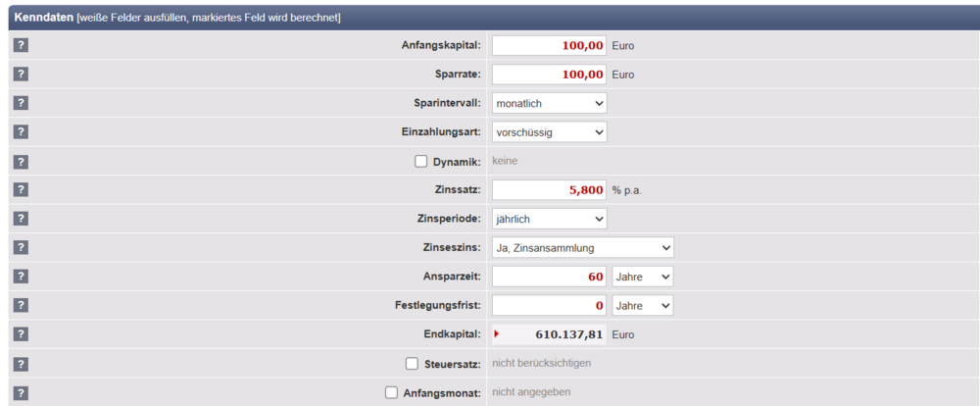The image size is (980, 406).
Task: Click the calculated Endkapital field
Action: point(549,334)
